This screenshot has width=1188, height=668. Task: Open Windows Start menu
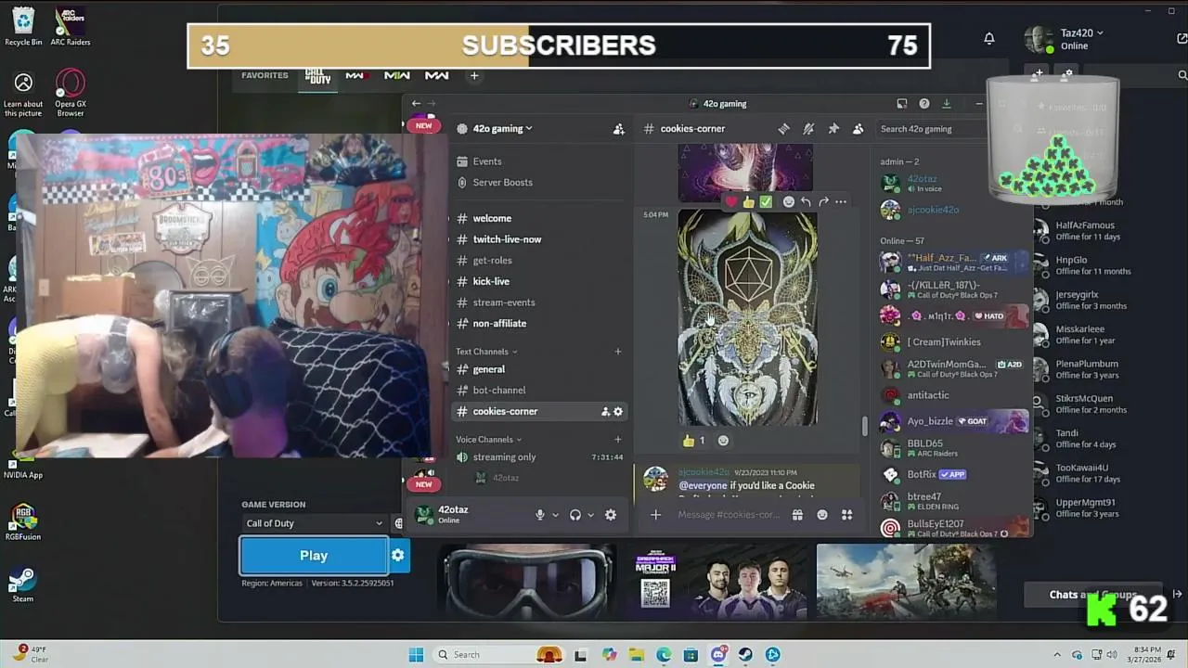pyautogui.click(x=416, y=655)
